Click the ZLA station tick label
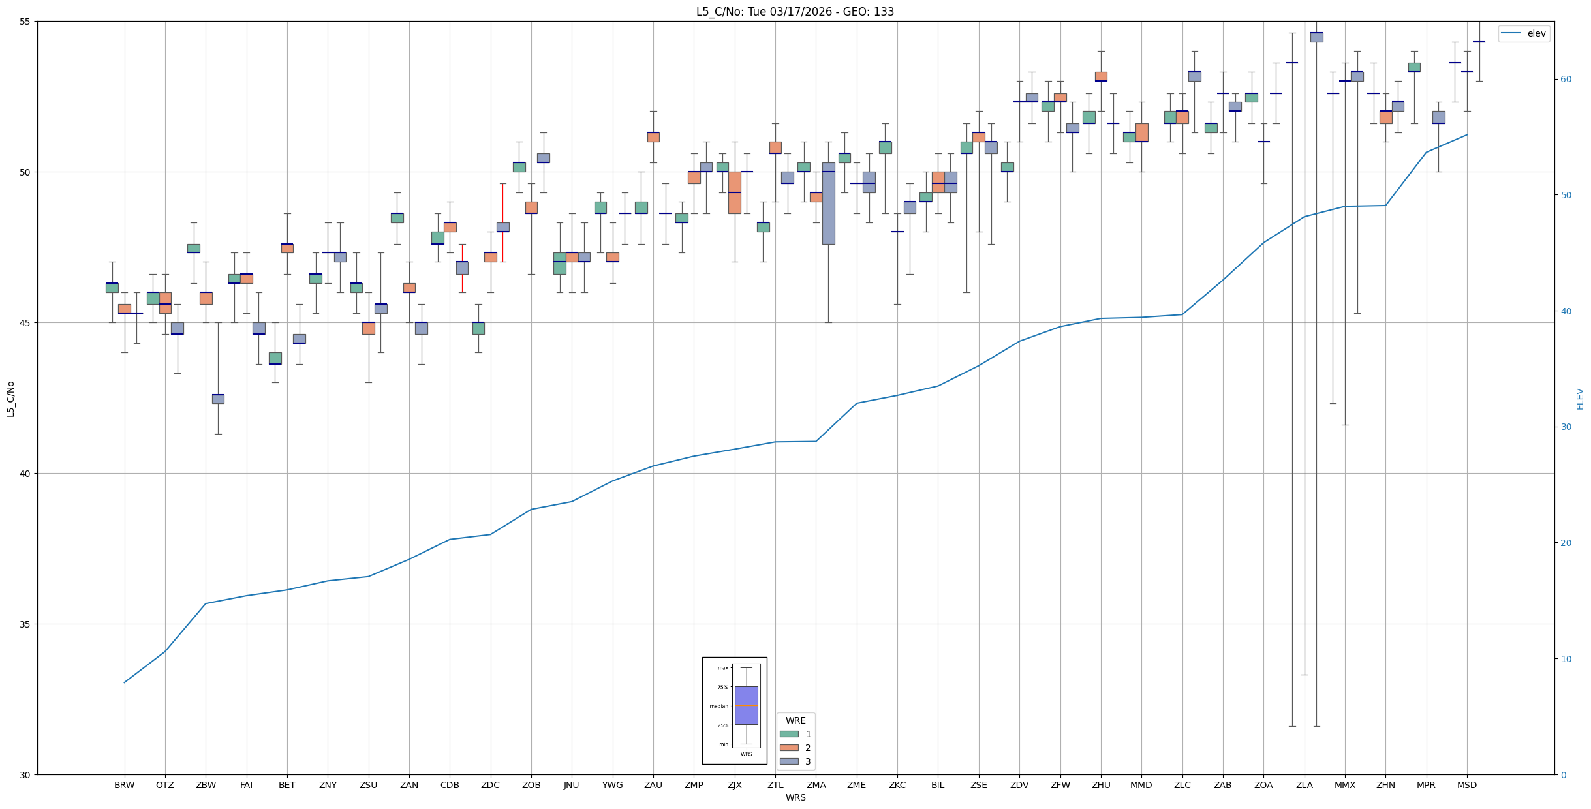This screenshot has height=809, width=1591. click(1304, 785)
